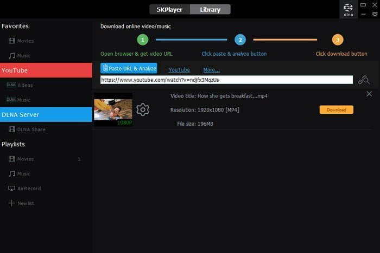Open Music playlist label
The height and width of the screenshot is (253, 380).
(x=24, y=174)
